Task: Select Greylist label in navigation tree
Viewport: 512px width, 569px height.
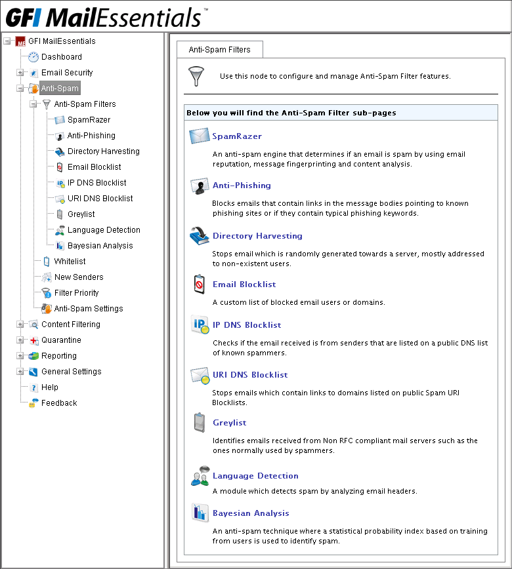Action: point(81,214)
